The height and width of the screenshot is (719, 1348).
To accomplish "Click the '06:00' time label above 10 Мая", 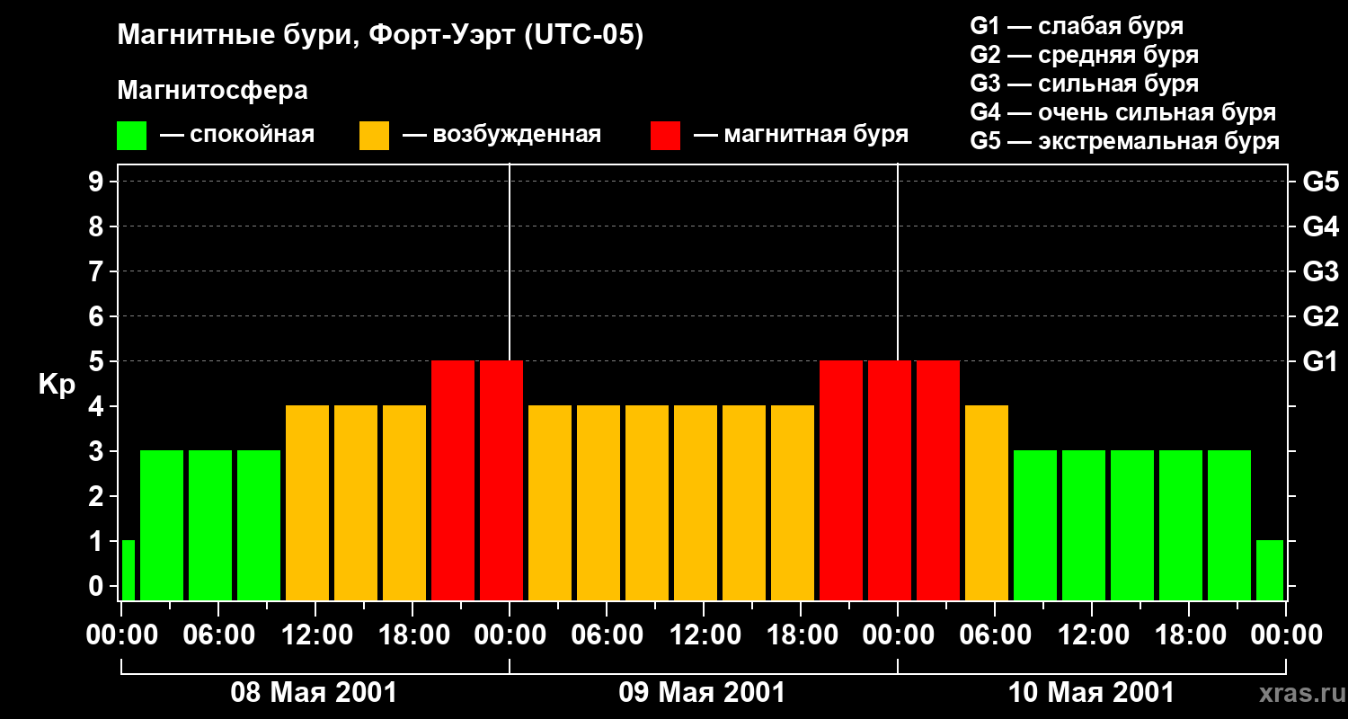I will [995, 635].
